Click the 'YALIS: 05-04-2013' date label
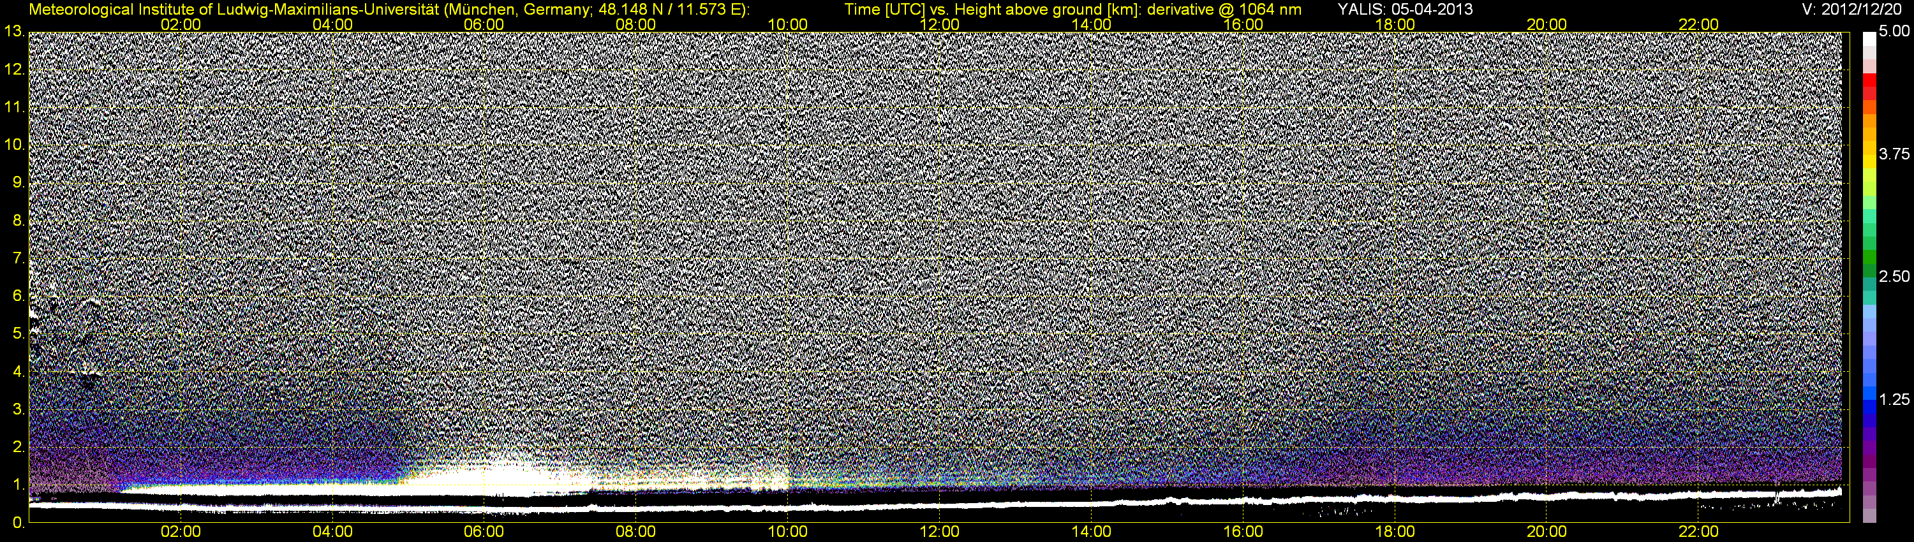This screenshot has width=1914, height=542. [1405, 9]
